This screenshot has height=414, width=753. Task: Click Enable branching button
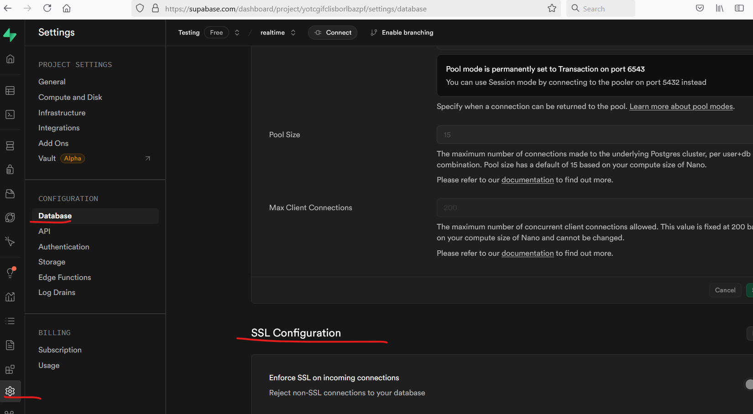pos(402,32)
